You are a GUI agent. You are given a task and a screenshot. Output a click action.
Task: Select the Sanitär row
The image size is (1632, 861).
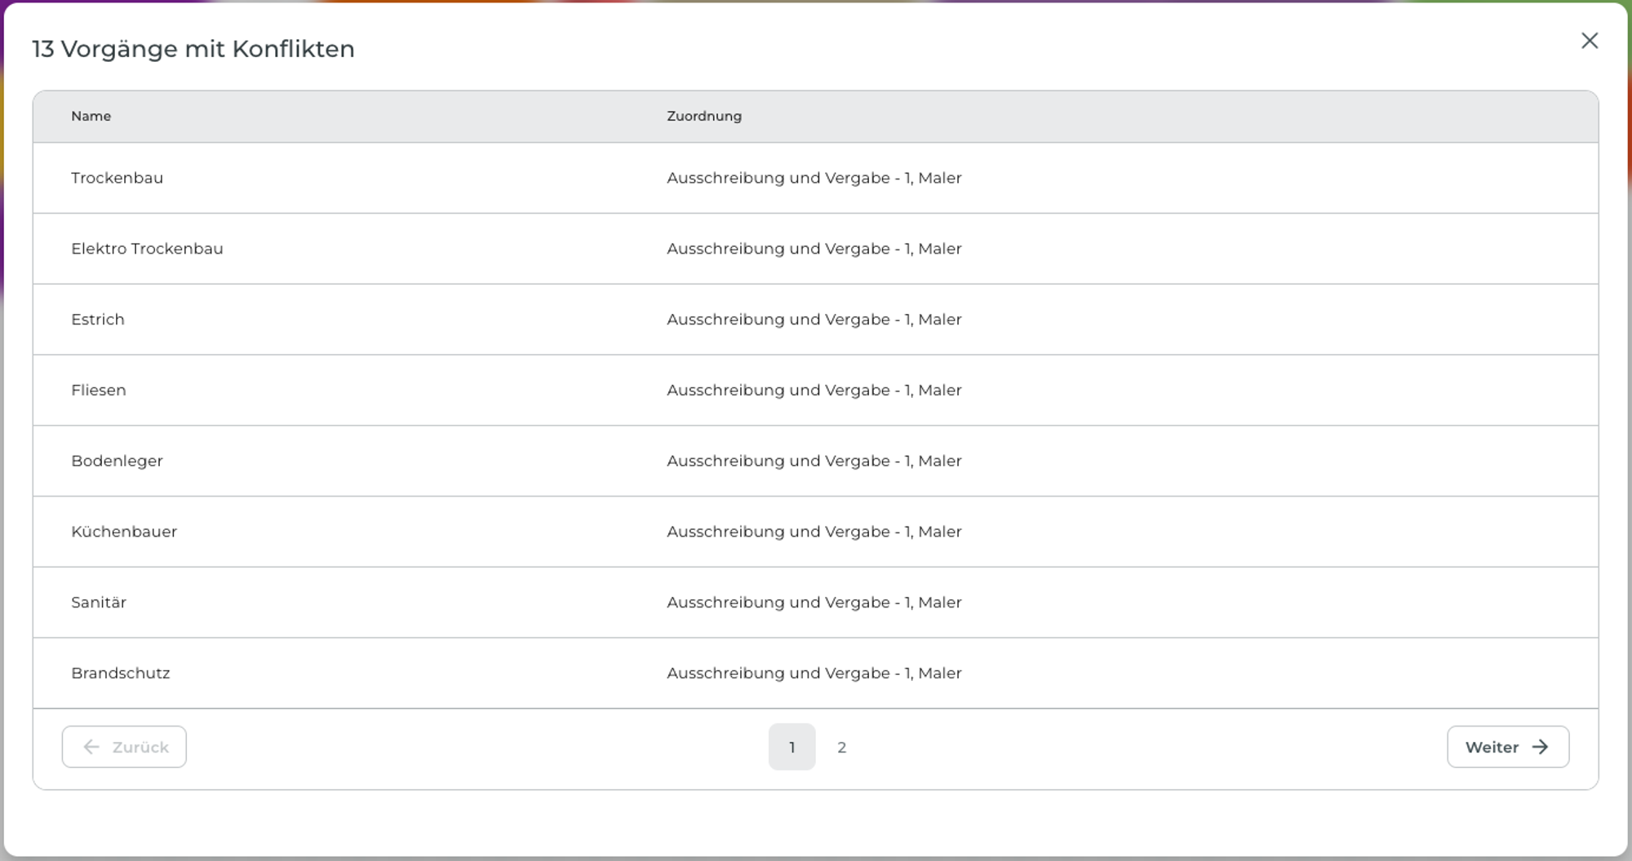coord(815,603)
